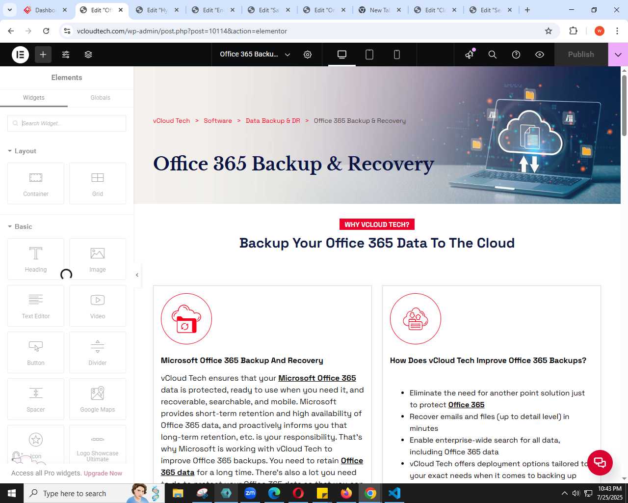
Task: Select the Spacer widget
Action: pyautogui.click(x=36, y=399)
